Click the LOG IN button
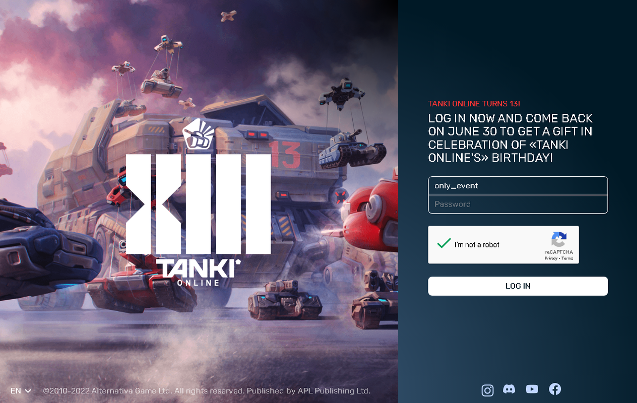This screenshot has width=637, height=403. click(x=518, y=286)
